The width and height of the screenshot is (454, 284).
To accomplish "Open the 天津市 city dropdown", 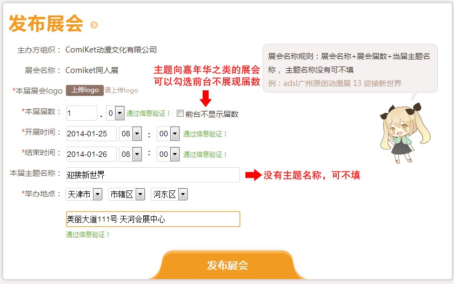I will (84, 194).
